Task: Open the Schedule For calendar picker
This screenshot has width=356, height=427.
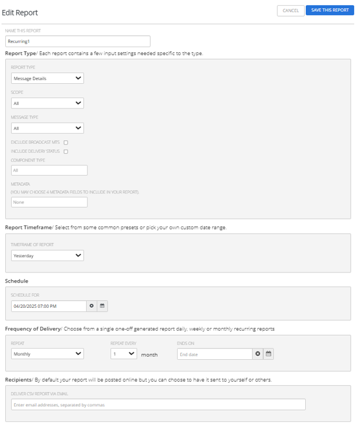Action: click(102, 306)
